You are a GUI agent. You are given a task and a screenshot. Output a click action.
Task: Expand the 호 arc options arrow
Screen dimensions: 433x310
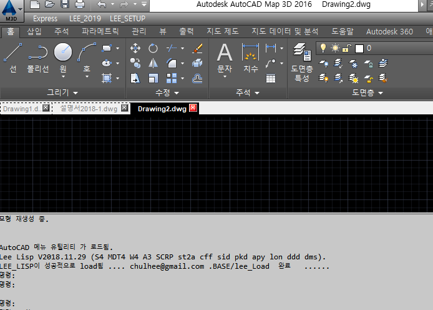pyautogui.click(x=87, y=77)
